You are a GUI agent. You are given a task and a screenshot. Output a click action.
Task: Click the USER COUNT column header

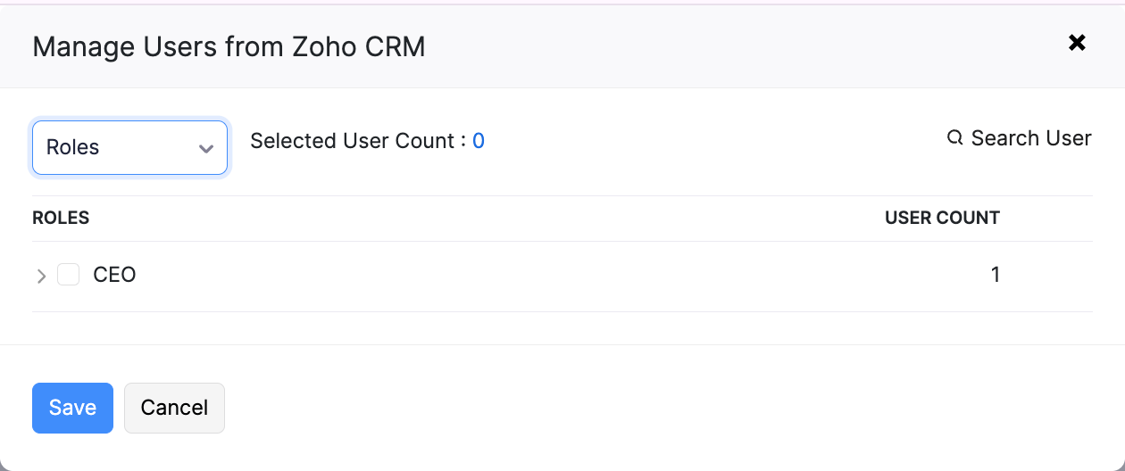pyautogui.click(x=942, y=218)
